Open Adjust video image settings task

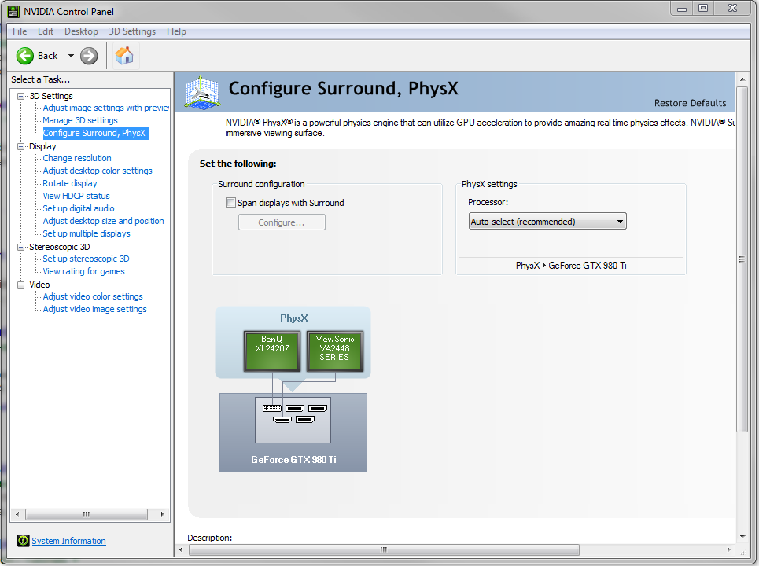click(95, 309)
